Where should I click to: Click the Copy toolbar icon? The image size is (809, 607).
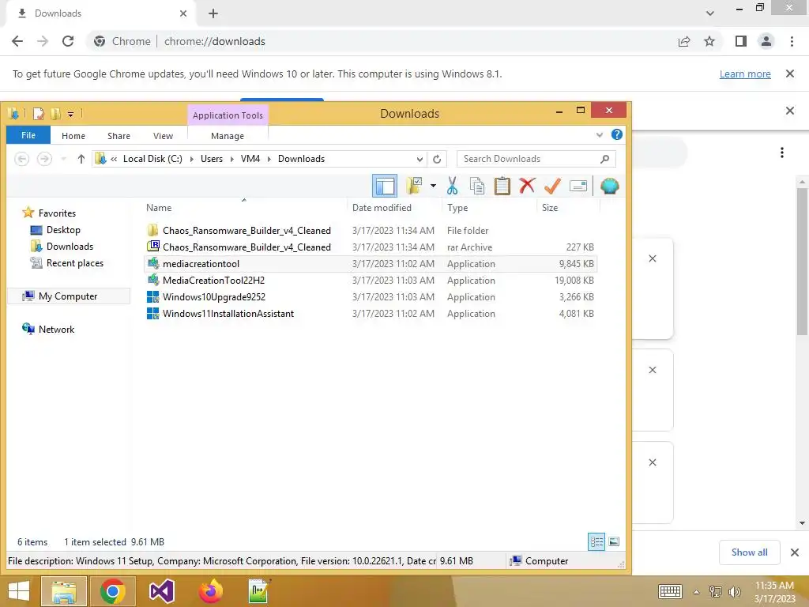click(477, 186)
